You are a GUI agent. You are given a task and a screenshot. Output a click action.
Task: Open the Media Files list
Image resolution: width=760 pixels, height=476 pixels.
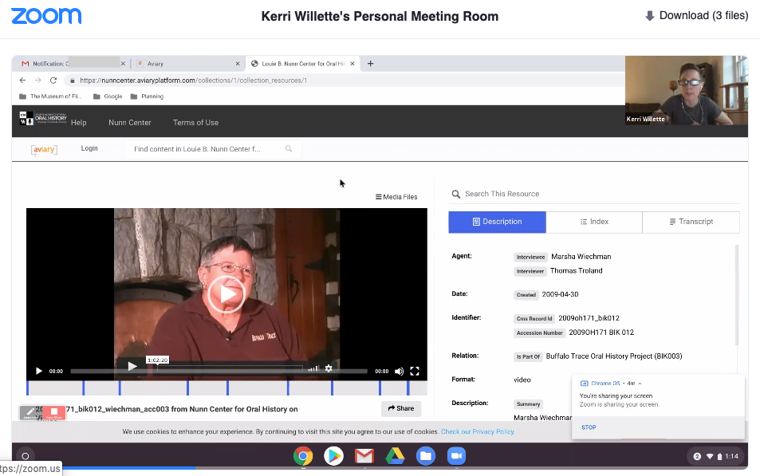[396, 197]
